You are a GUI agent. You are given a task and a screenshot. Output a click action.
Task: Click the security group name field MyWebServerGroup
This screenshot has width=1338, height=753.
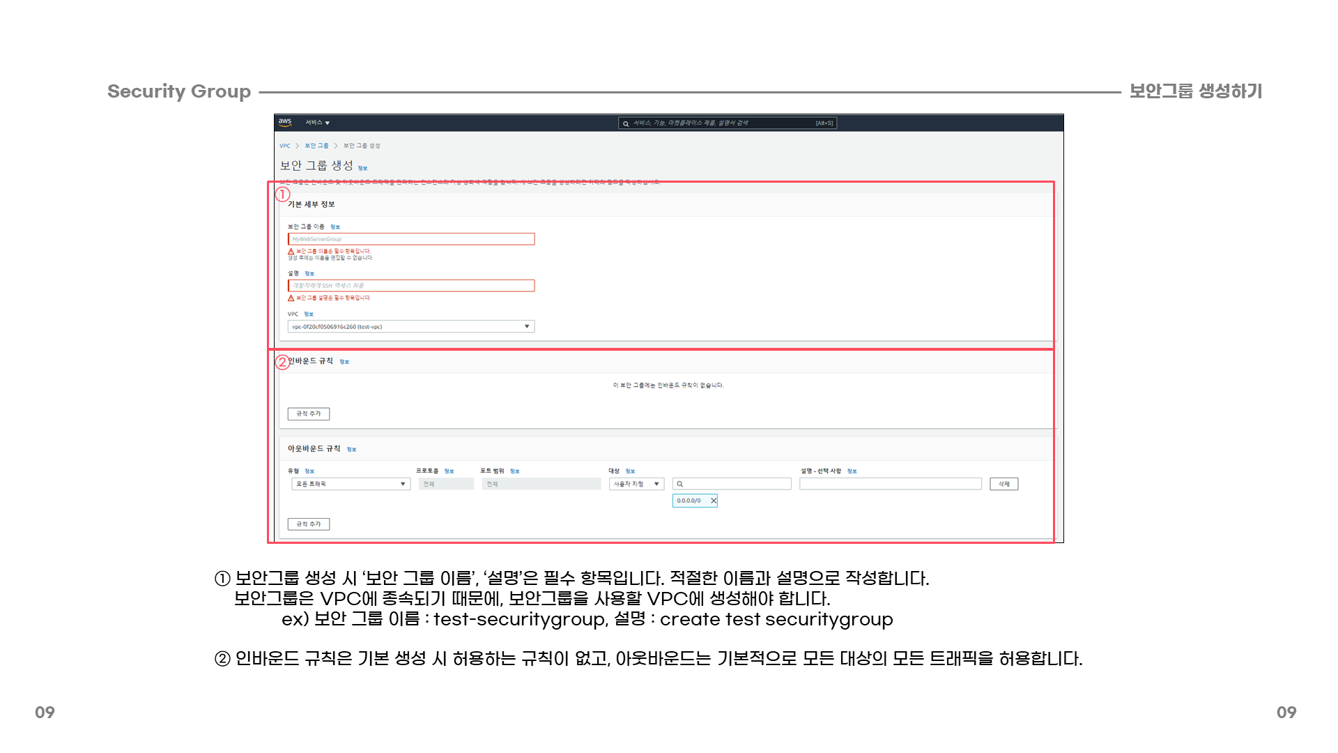click(x=411, y=239)
